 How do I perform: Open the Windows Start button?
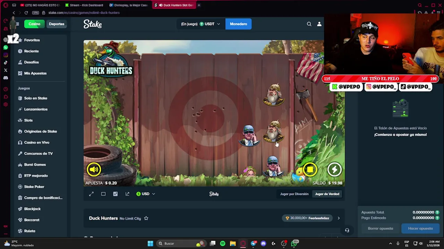(150, 243)
